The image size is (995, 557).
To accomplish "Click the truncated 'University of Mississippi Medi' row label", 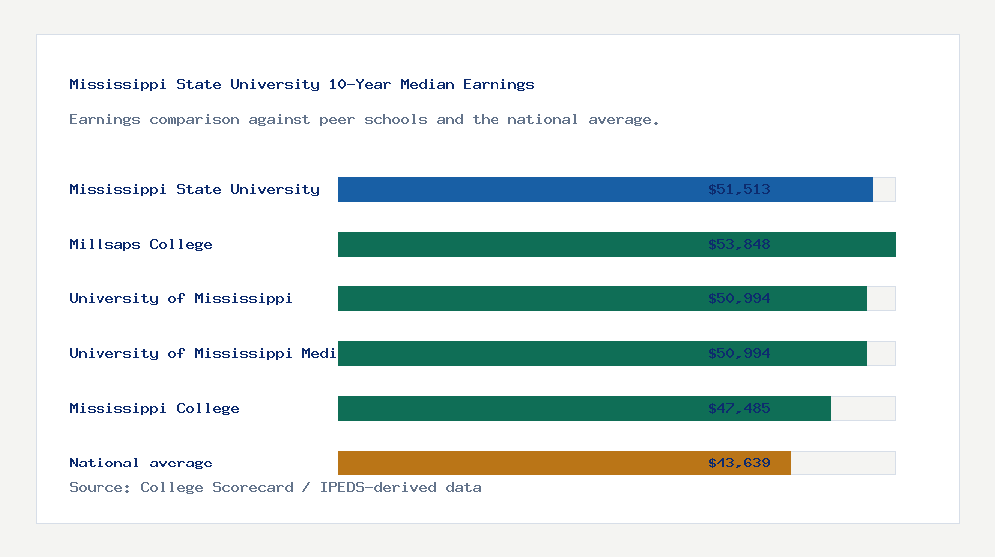I will coord(202,353).
